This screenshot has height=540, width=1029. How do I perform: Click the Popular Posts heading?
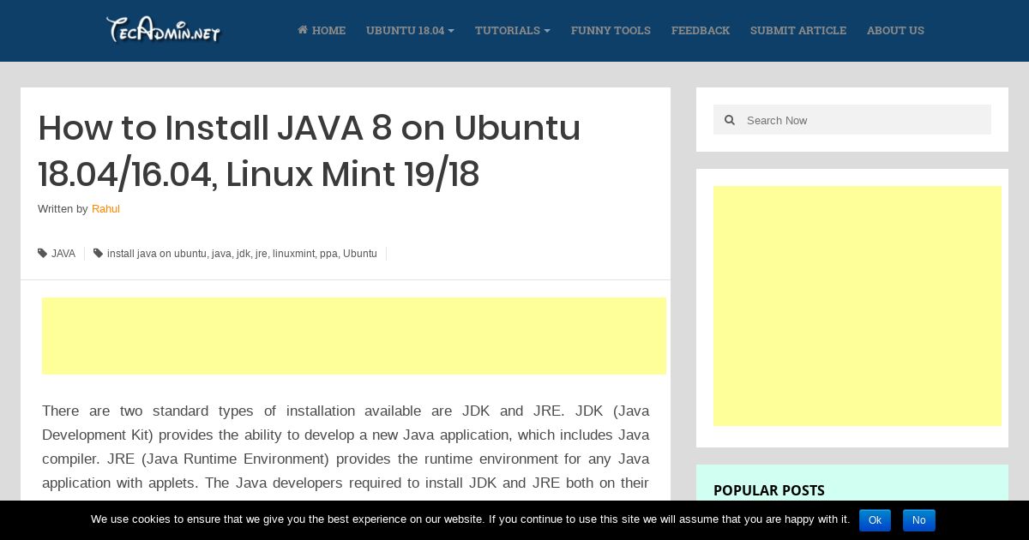[769, 490]
